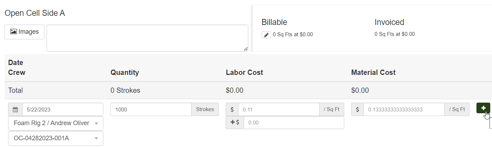Expand the OC-04282023-001A dropdown
492x148 pixels.
56,139
